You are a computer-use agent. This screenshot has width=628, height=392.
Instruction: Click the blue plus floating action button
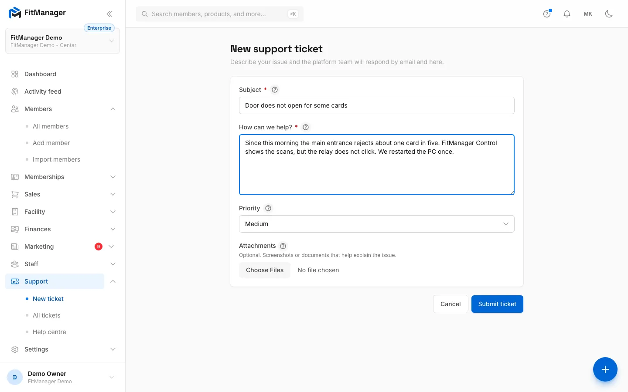[x=605, y=369]
